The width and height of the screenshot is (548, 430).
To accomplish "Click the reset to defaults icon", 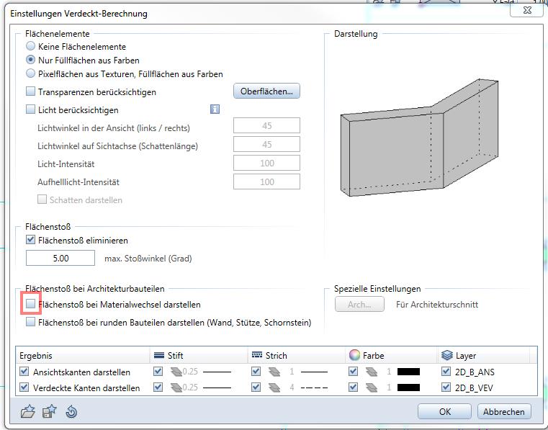I will tap(70, 412).
